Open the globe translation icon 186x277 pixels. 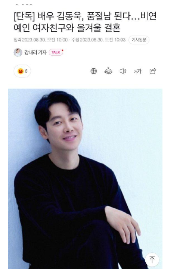click(x=93, y=71)
